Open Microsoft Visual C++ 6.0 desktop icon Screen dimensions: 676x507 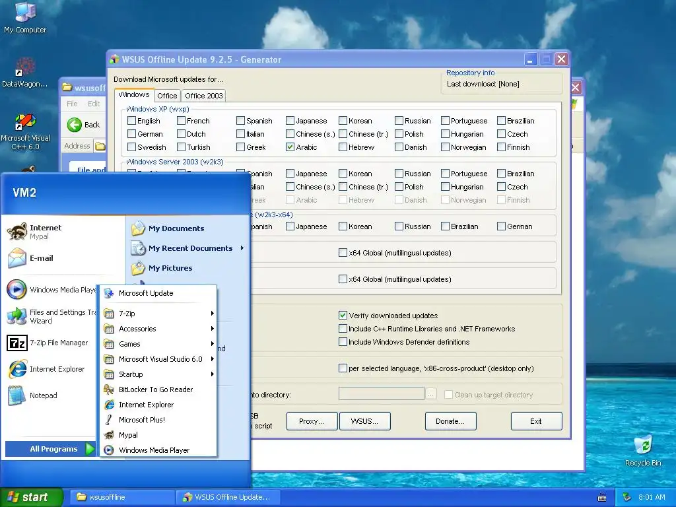tap(25, 131)
